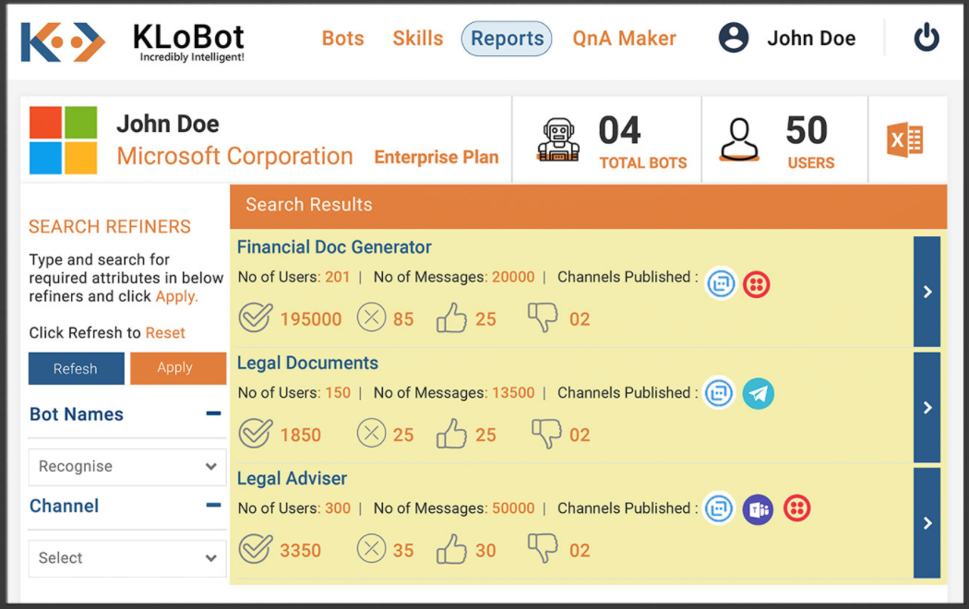Image resolution: width=969 pixels, height=609 pixels.
Task: Click Twilio channel icon for Financial Doc Generator
Action: [757, 285]
